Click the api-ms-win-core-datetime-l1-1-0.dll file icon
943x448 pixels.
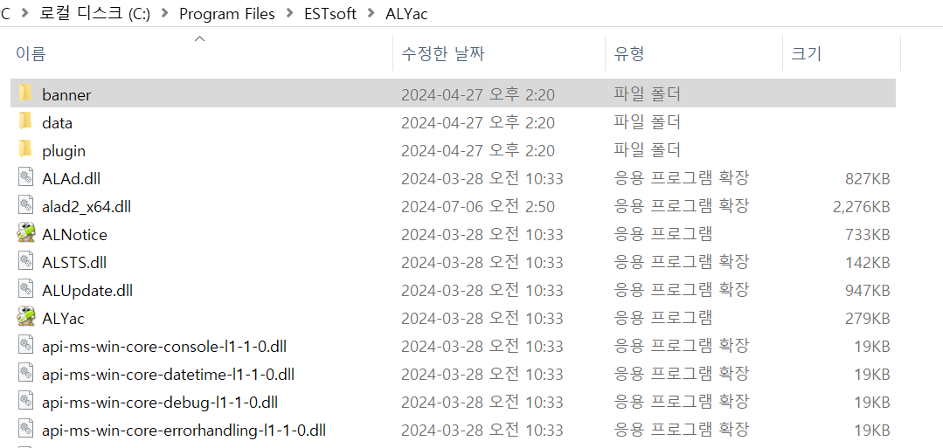click(25, 374)
